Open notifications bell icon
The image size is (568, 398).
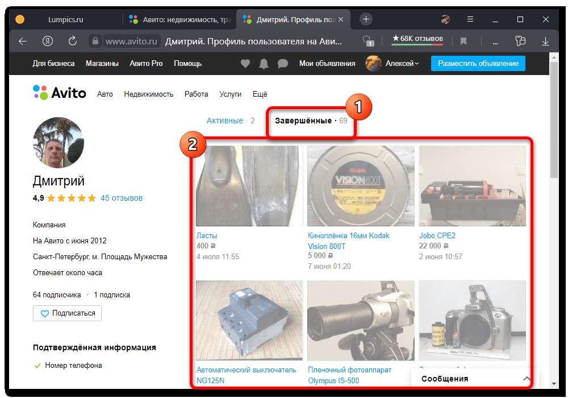tap(264, 64)
